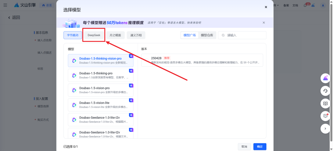333x151 pixels.
Task: Click the 已选择 0/1 status text
Action: pyautogui.click(x=71, y=147)
